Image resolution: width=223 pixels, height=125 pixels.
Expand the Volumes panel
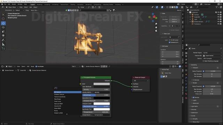(x=193, y=110)
